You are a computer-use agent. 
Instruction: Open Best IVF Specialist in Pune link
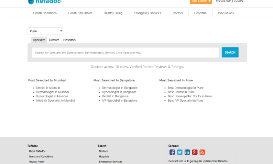click(x=186, y=100)
